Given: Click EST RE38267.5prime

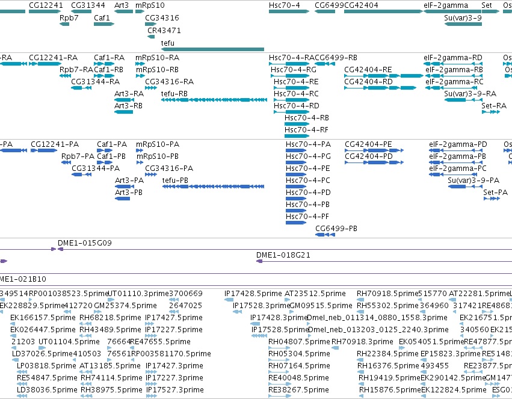Looking at the screenshot, I should (x=280, y=396).
